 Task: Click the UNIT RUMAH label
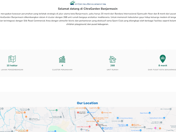(x=112, y=70)
